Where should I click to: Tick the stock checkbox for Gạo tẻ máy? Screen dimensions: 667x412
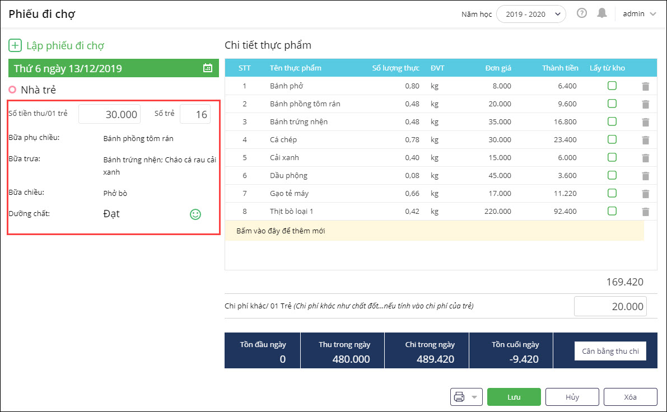(x=612, y=193)
